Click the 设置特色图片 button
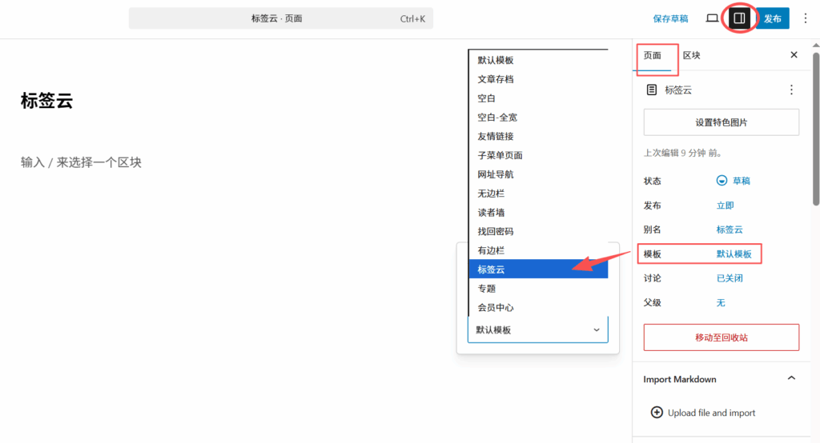 click(721, 122)
